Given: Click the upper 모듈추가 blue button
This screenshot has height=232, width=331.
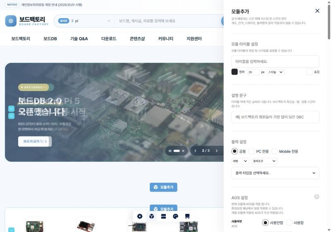Looking at the screenshot, I should pyautogui.click(x=163, y=187).
